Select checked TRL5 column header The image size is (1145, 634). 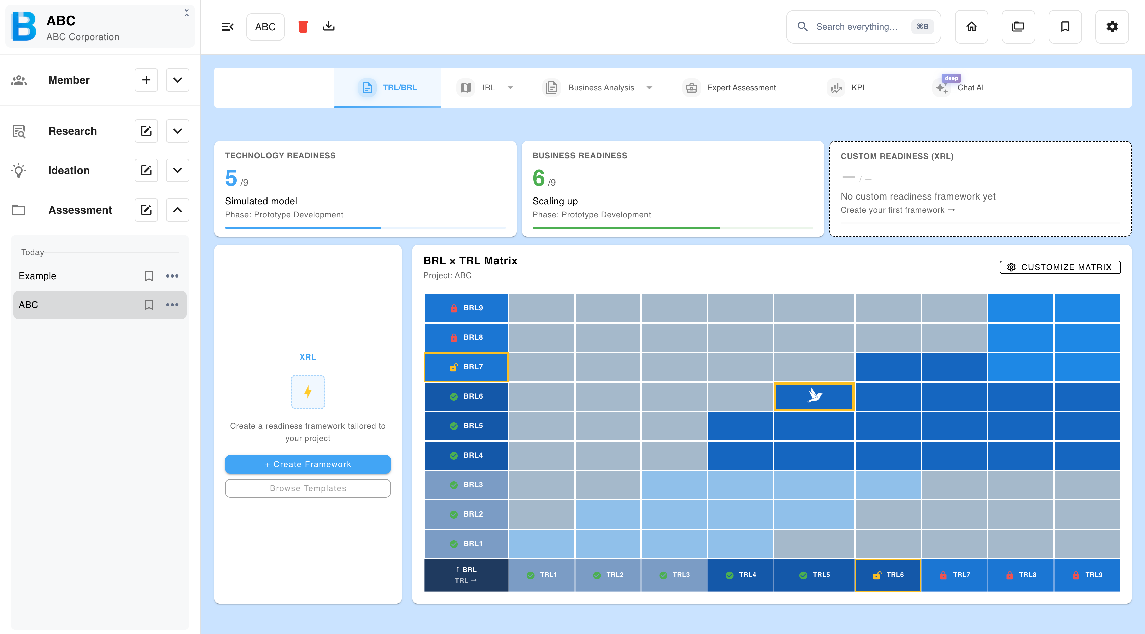(814, 575)
